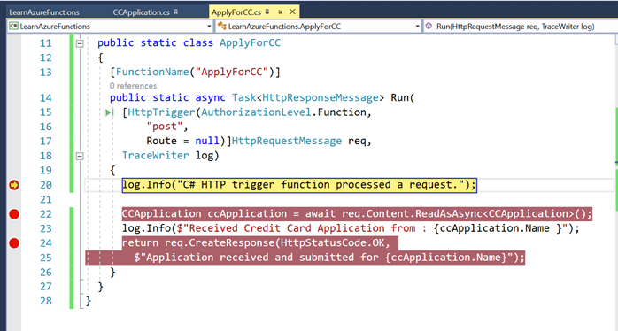Click the highlighted log.Info statement on line 20
Viewport: 618px width, 331px height.
tap(299, 185)
